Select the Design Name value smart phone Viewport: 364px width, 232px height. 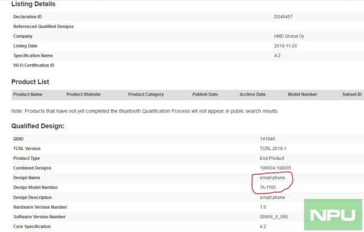click(272, 178)
